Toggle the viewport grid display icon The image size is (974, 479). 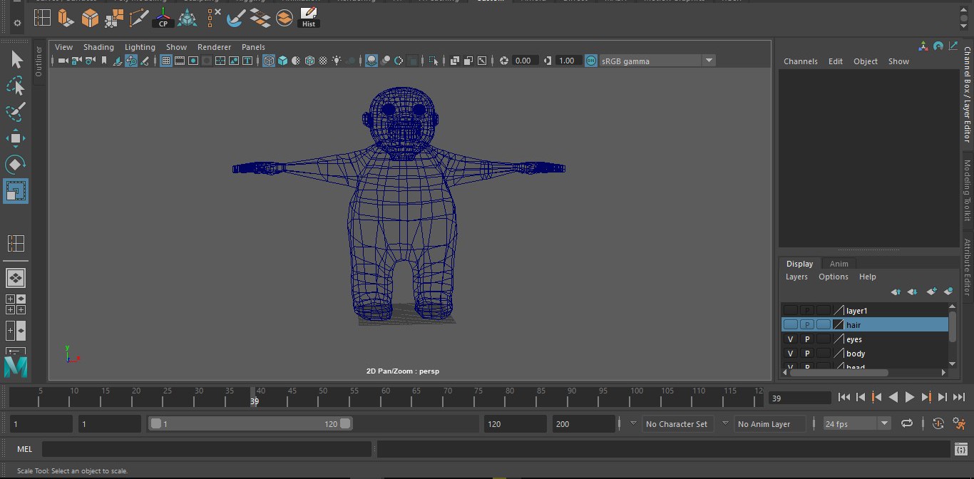click(x=166, y=61)
